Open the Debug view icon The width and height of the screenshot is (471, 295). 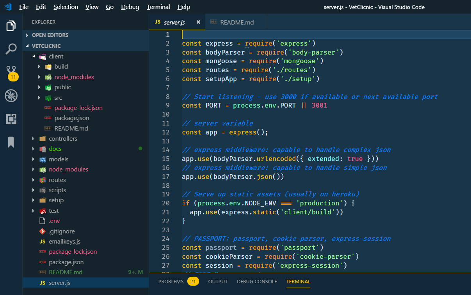click(11, 95)
